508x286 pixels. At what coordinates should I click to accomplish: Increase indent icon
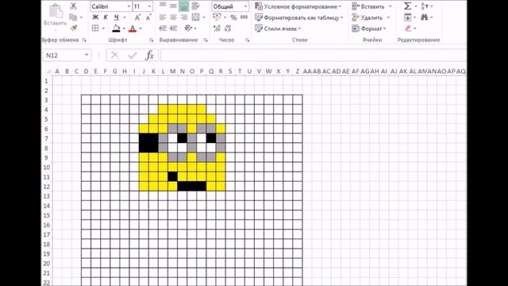pyautogui.click(x=174, y=29)
